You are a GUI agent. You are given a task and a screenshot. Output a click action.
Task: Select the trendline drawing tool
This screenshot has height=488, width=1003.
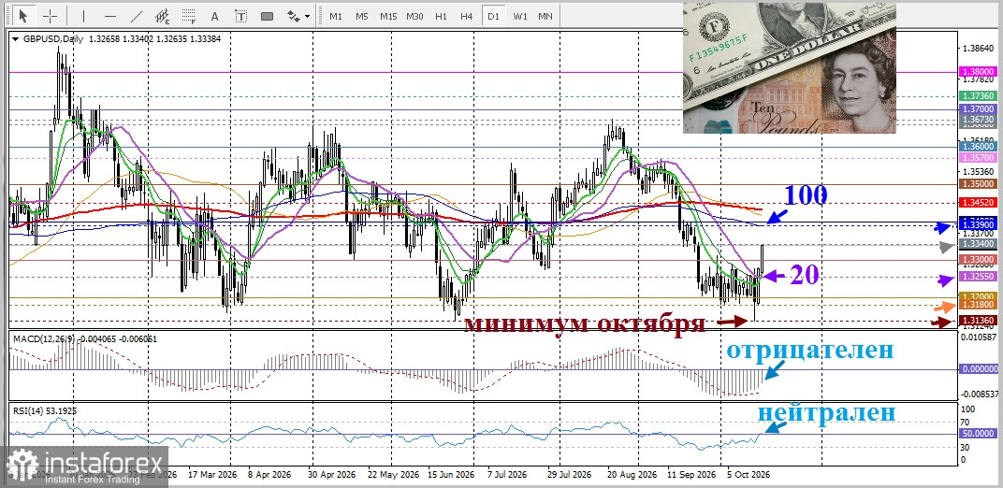pyautogui.click(x=137, y=15)
